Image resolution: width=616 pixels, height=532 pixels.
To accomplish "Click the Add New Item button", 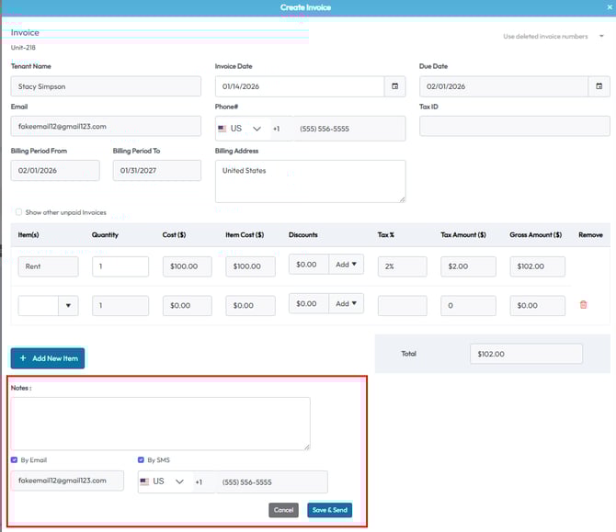I will 48,357.
